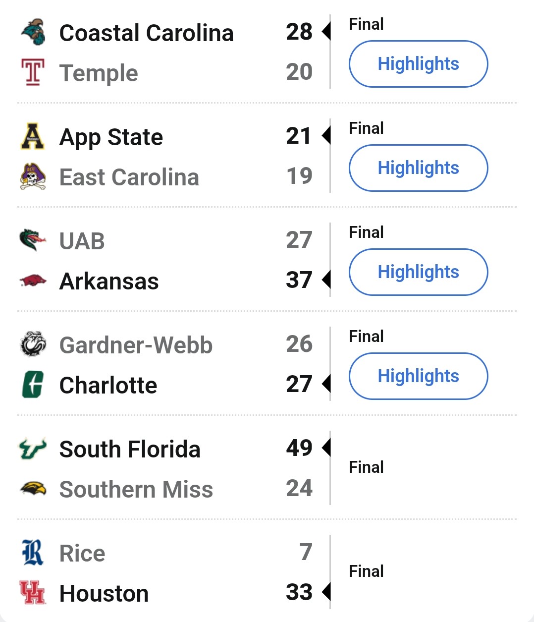Image resolution: width=534 pixels, height=622 pixels.
Task: Watch Highlights for Gardner-Webb vs Charlotte
Action: tap(419, 376)
